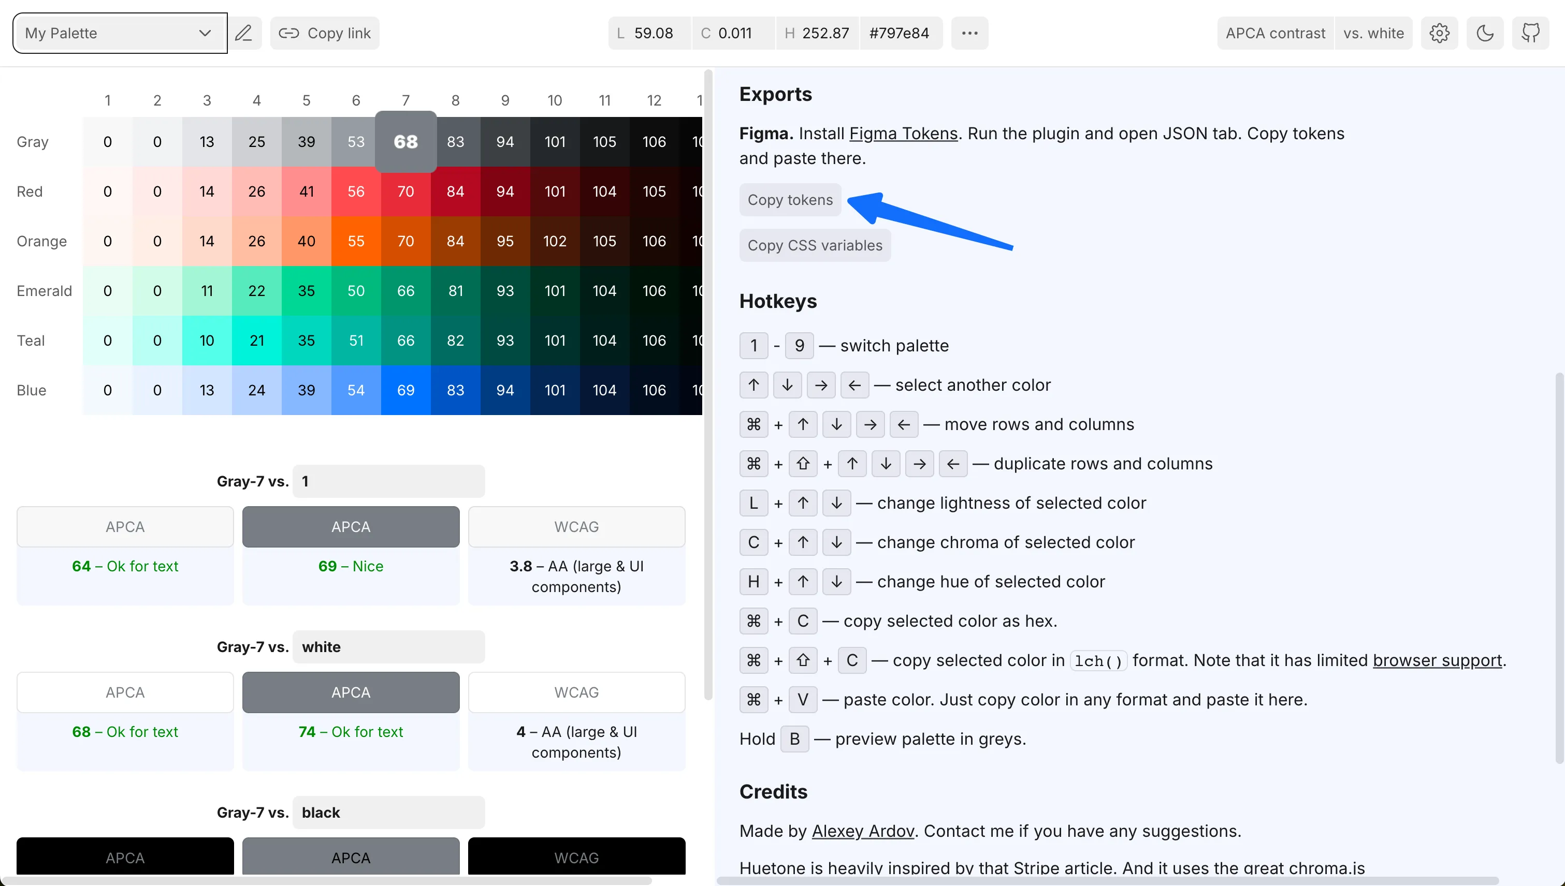This screenshot has width=1565, height=886.
Task: Open the Figma Tokens link
Action: (x=903, y=134)
